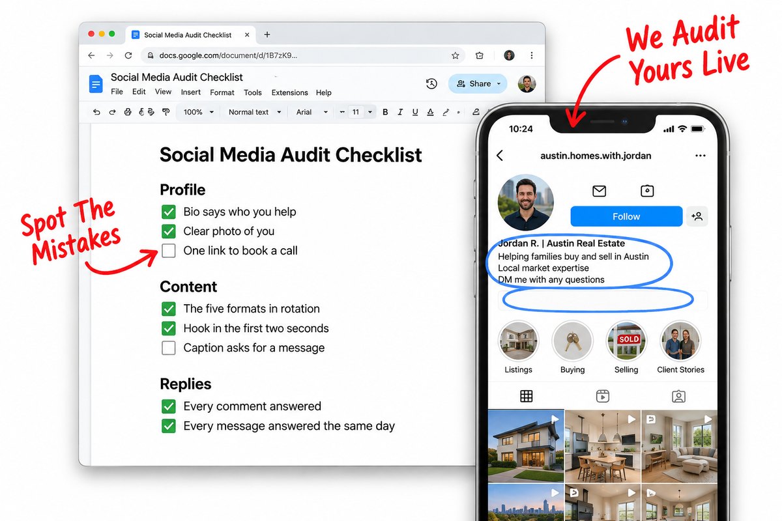Redo the last edit in Docs
This screenshot has height=521, width=782.
(x=112, y=112)
